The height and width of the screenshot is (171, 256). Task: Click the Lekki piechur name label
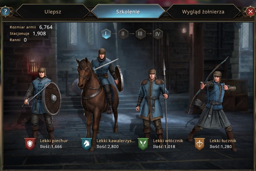coord(54,141)
